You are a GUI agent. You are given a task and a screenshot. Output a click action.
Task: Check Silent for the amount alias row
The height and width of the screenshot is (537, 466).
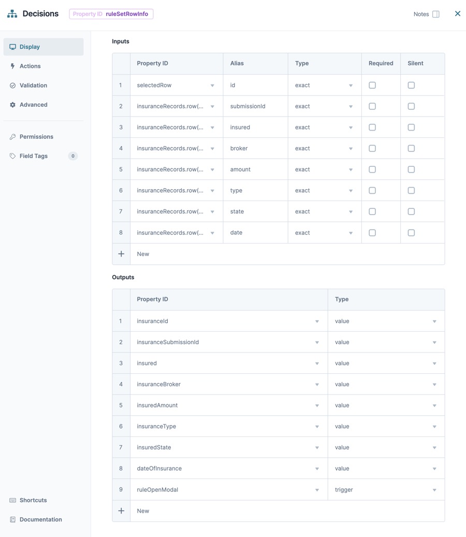coord(411,169)
